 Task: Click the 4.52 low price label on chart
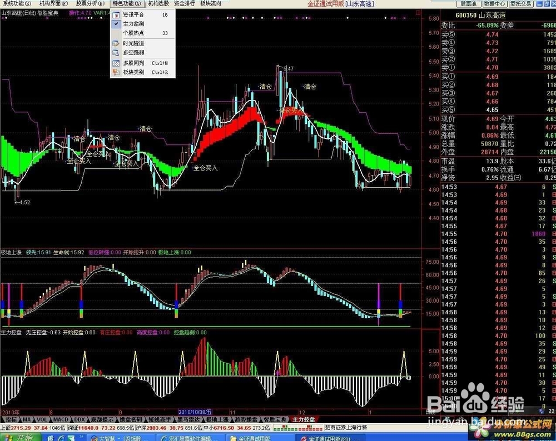[24, 202]
